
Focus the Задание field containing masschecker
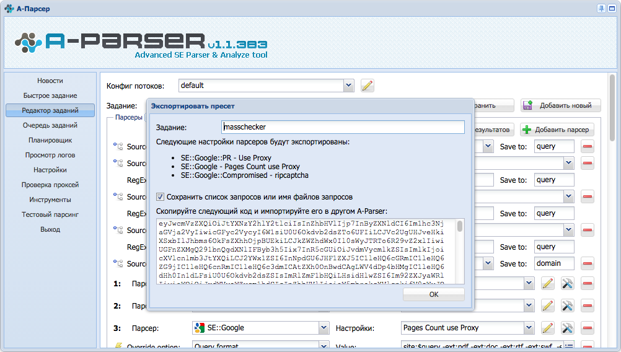pos(343,127)
